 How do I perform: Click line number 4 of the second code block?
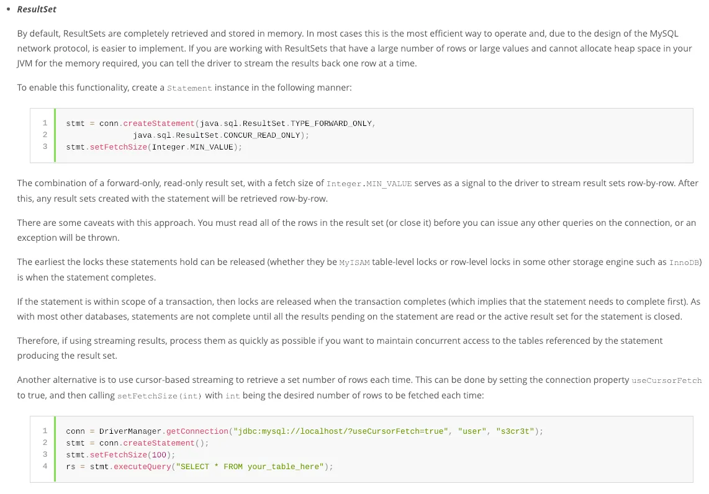(45, 466)
